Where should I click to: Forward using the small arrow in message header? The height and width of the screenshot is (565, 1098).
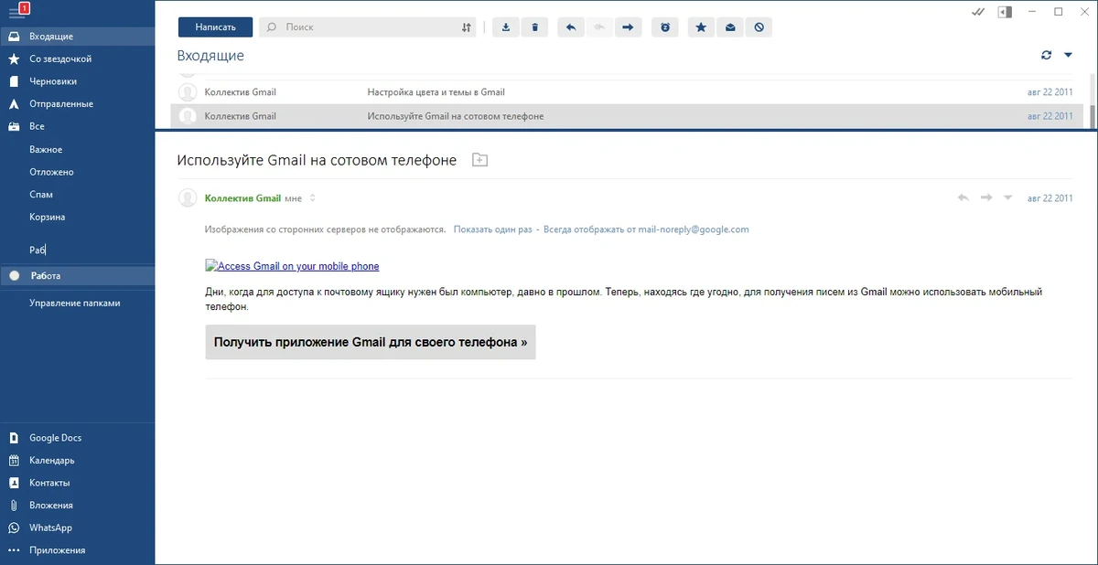pos(986,197)
